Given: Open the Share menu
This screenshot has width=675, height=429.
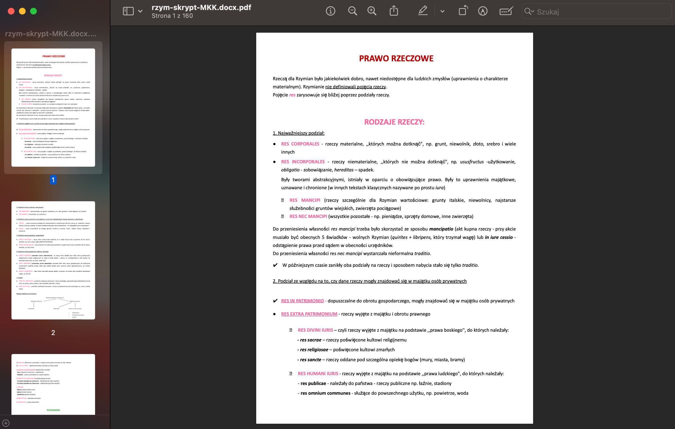Looking at the screenshot, I should [x=394, y=11].
